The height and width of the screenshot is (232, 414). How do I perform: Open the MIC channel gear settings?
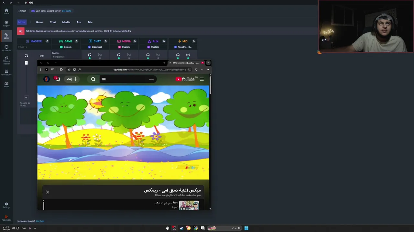click(194, 41)
